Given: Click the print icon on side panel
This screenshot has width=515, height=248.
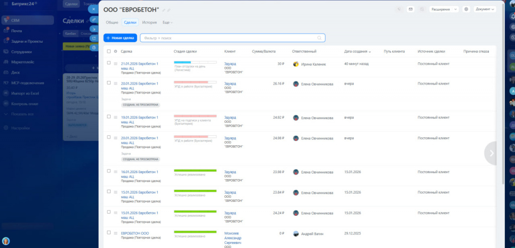Looking at the screenshot, I should (94, 48).
